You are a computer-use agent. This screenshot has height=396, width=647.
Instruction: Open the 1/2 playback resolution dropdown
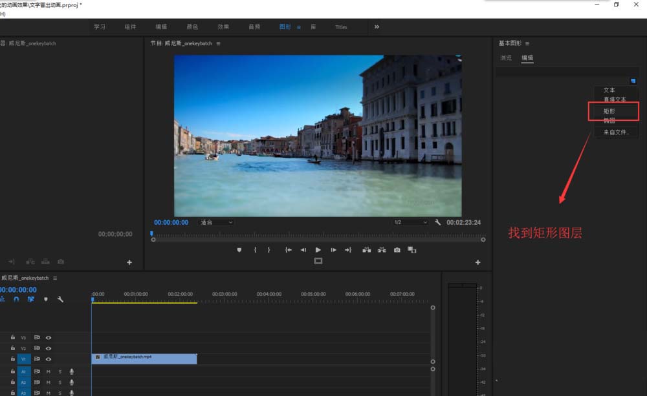(411, 222)
